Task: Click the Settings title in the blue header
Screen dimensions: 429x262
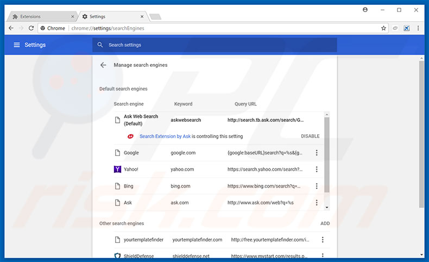Action: click(35, 45)
